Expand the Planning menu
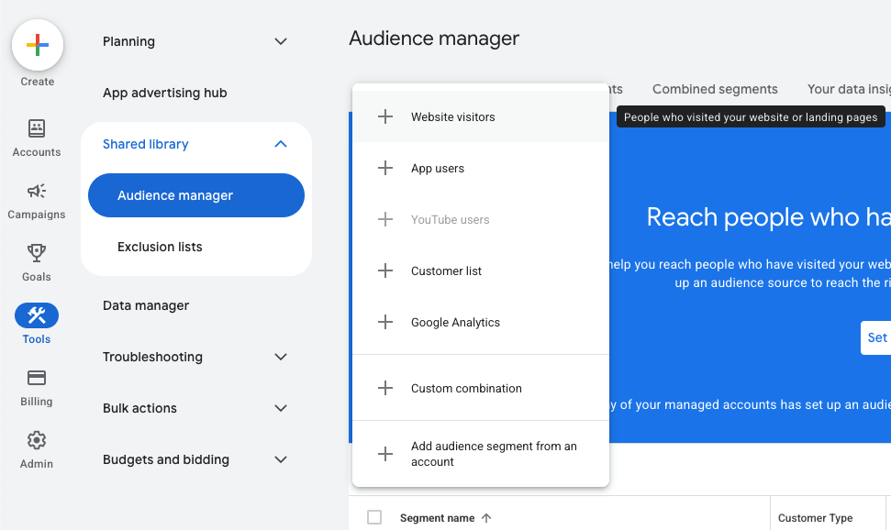Viewport: 891px width, 530px height. point(281,41)
